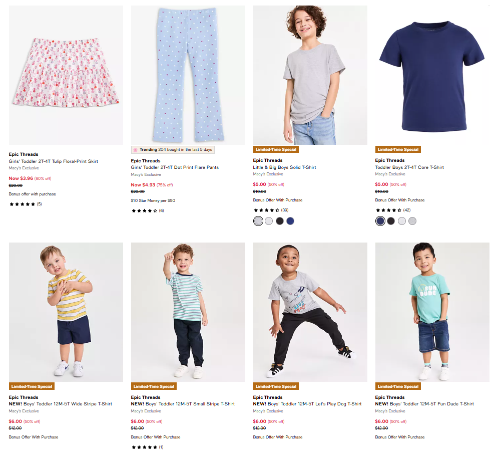The height and width of the screenshot is (451, 499).
Task: Open star review for Small Stripe T-Shirt
Action: tap(147, 447)
